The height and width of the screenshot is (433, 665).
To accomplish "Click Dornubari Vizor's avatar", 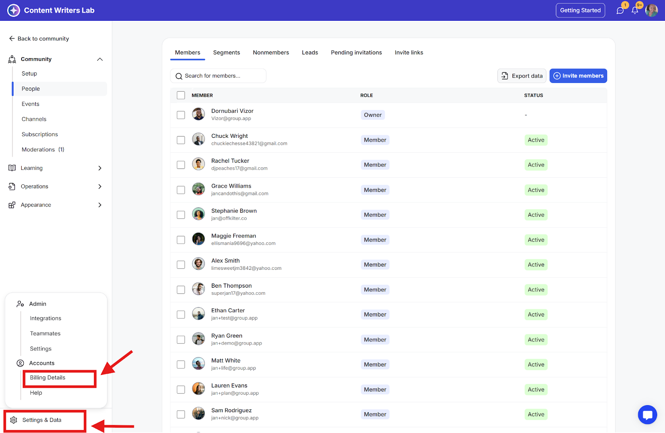I will (198, 114).
